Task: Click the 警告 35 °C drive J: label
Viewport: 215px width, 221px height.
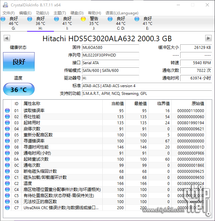Action: [94, 21]
